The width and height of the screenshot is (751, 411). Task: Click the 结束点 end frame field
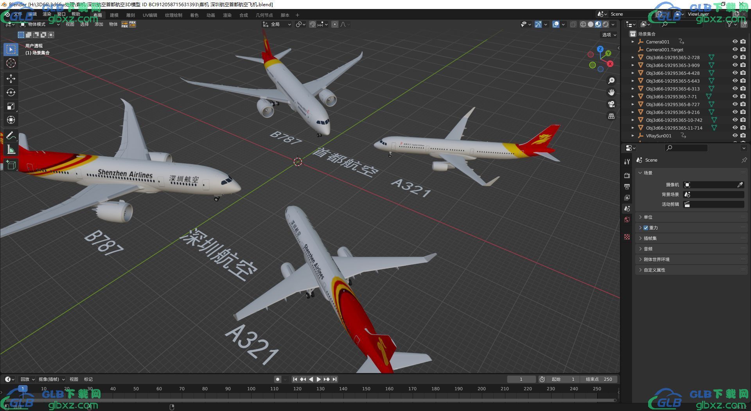click(x=598, y=379)
